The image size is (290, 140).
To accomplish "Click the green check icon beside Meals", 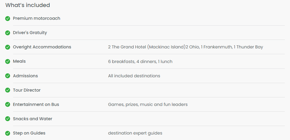I will (8, 61).
